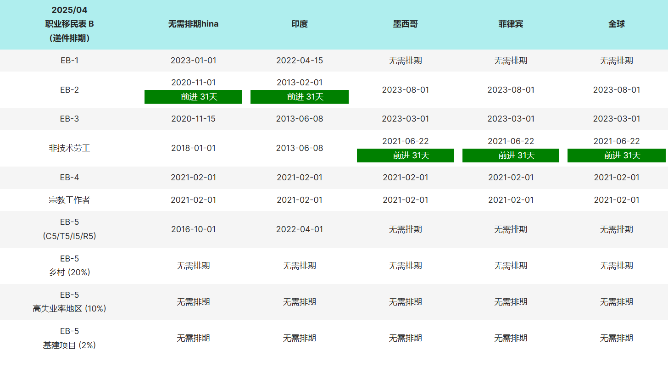668x367 pixels.
Task: Click the 职业移民表 B table title
Action: [69, 24]
